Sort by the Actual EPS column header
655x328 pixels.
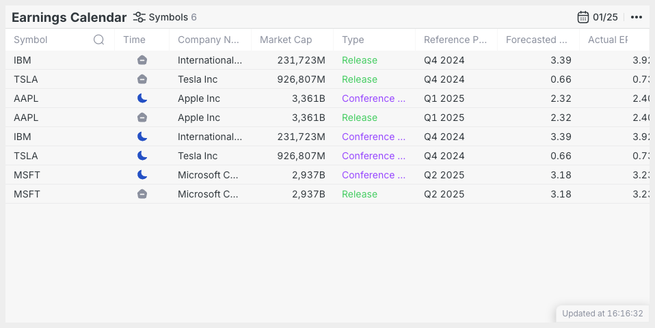[x=608, y=40]
